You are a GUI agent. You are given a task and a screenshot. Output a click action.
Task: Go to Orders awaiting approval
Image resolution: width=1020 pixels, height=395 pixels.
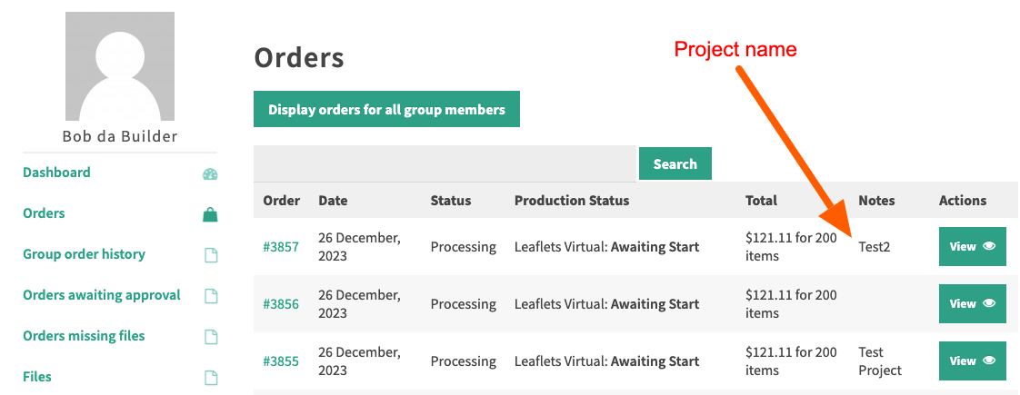click(102, 295)
